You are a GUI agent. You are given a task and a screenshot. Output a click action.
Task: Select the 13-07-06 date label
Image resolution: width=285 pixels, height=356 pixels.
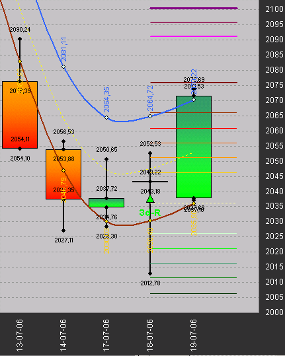point(20,336)
